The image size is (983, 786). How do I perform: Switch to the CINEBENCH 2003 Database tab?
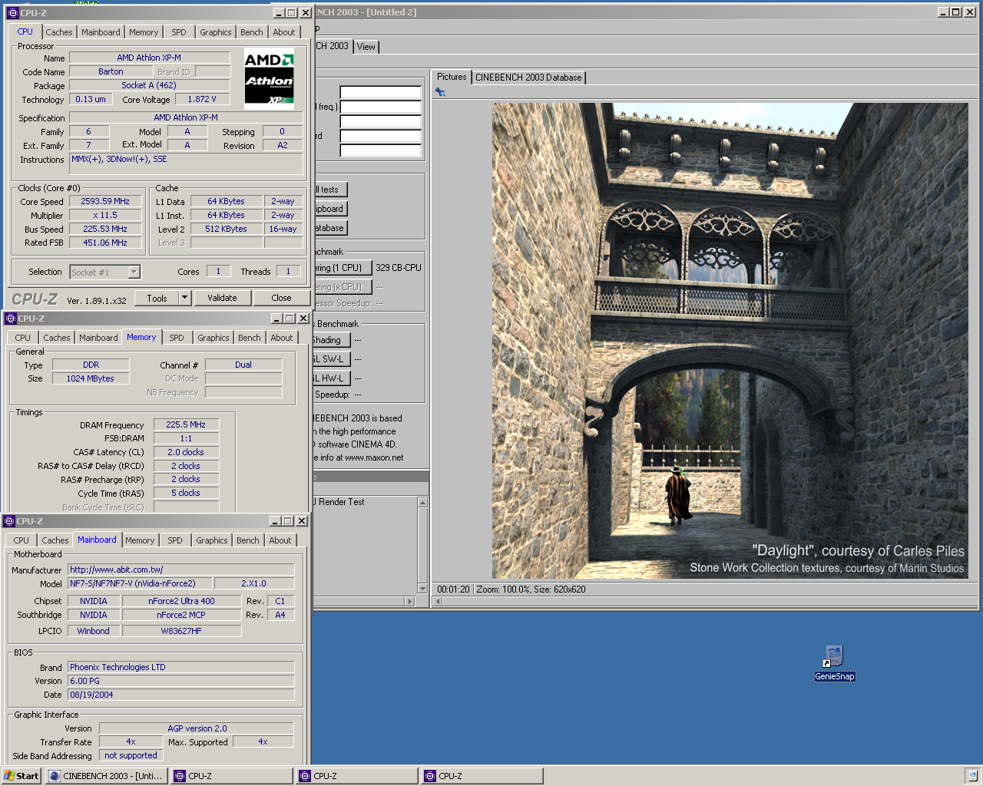528,78
